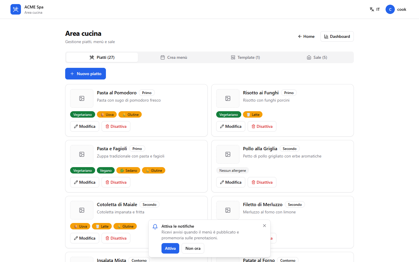Open the Template (1) tab
Viewport: 419px width, 262px height.
(x=245, y=57)
